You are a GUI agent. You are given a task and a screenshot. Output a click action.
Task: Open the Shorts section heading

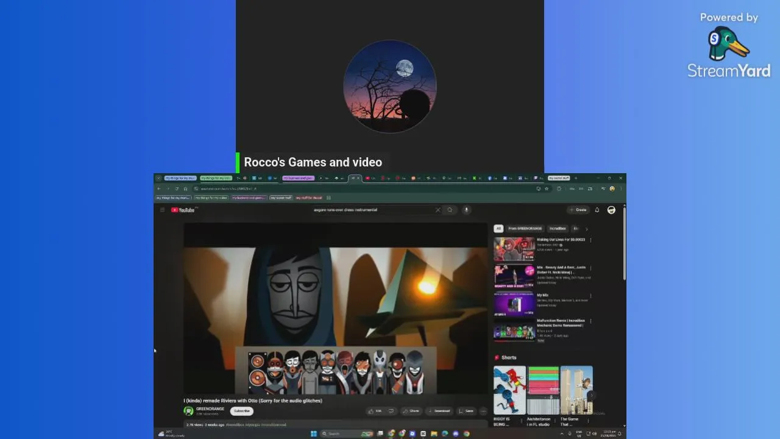point(509,358)
